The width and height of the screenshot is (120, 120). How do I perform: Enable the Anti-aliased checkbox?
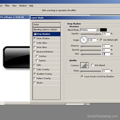pos(92,65)
